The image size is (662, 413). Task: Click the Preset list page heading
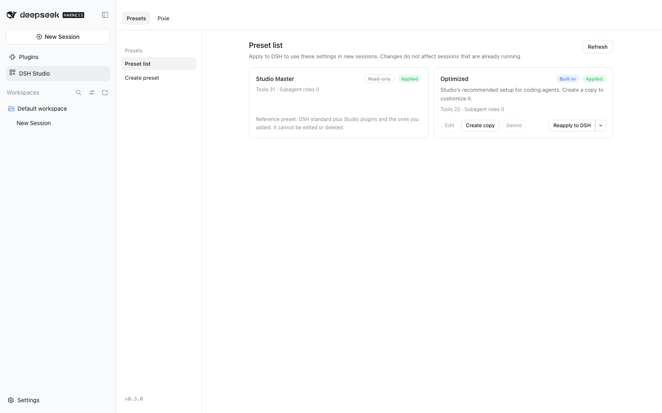click(266, 45)
